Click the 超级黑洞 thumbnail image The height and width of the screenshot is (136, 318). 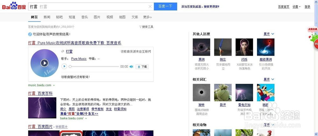pyautogui.click(x=266, y=47)
